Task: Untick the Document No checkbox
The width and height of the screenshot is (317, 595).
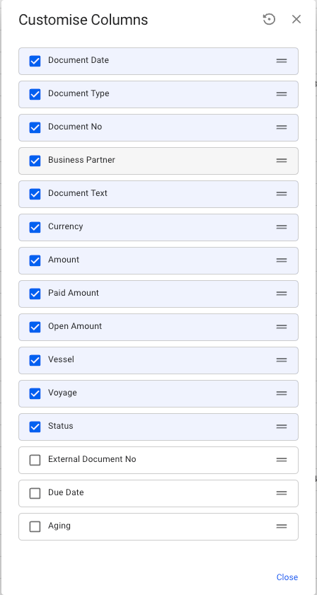Action: (x=35, y=127)
